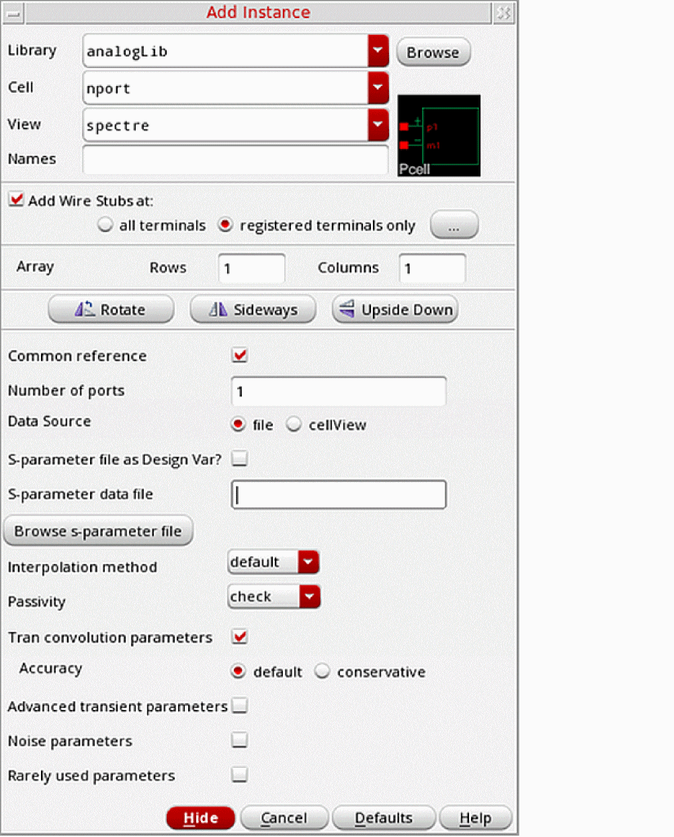Image resolution: width=674 pixels, height=837 pixels.
Task: Set Accuracy to conservative
Action: 323,671
